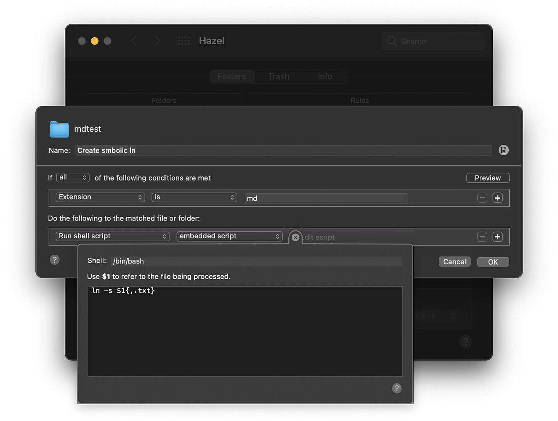Click the rule template icon beside the Name field
Viewport: 558px width, 421px height.
tap(503, 150)
